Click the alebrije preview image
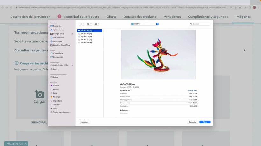The height and width of the screenshot is (146, 261). (158, 54)
